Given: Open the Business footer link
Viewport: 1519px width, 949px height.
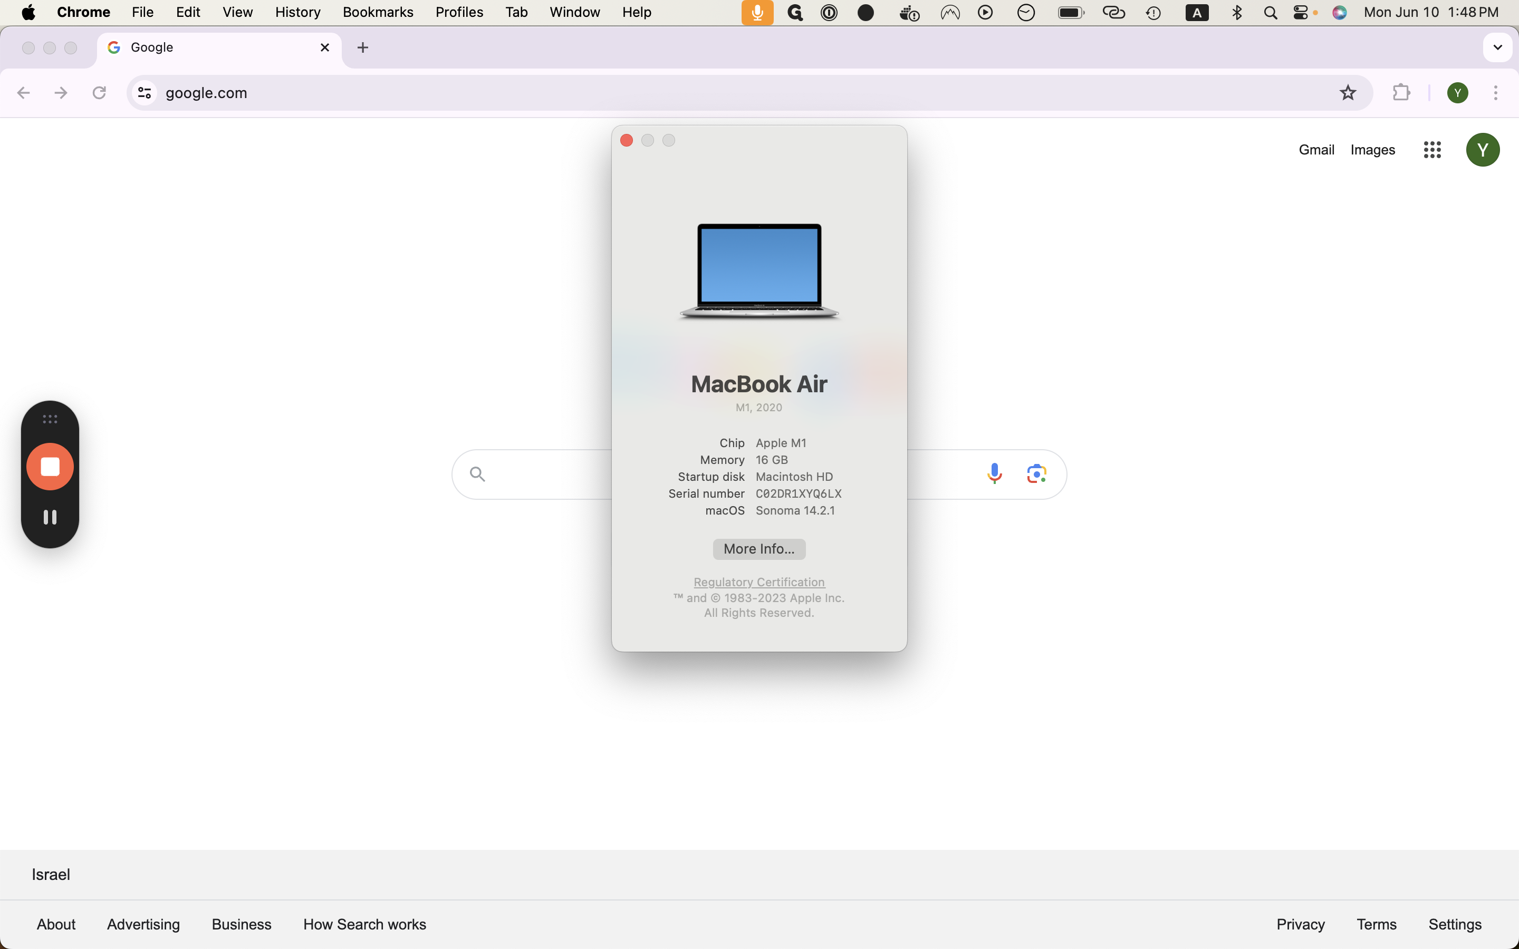Looking at the screenshot, I should tap(241, 924).
